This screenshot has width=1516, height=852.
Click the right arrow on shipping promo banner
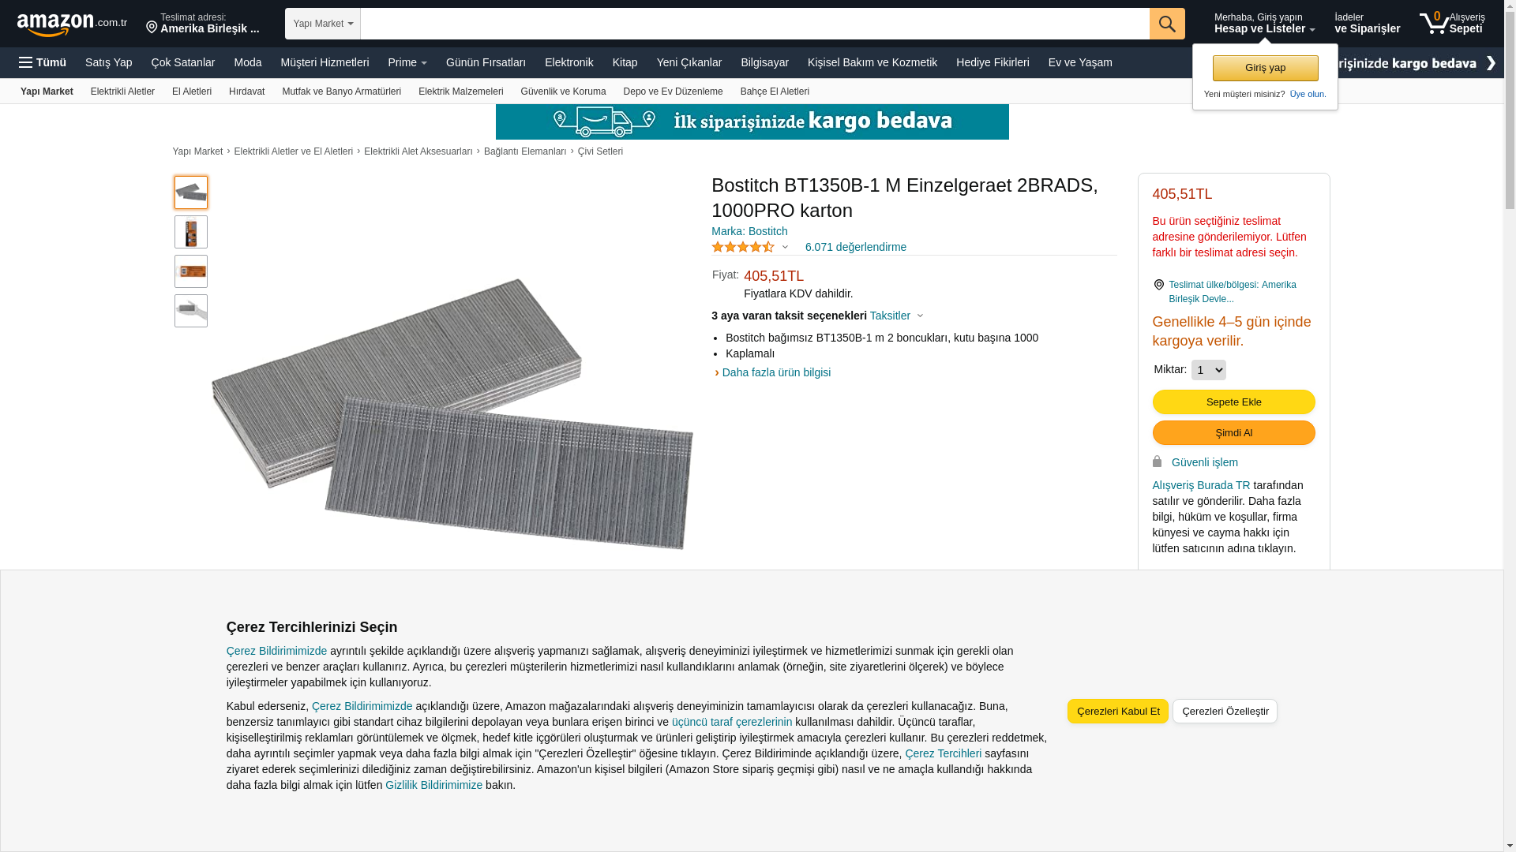tap(1490, 63)
